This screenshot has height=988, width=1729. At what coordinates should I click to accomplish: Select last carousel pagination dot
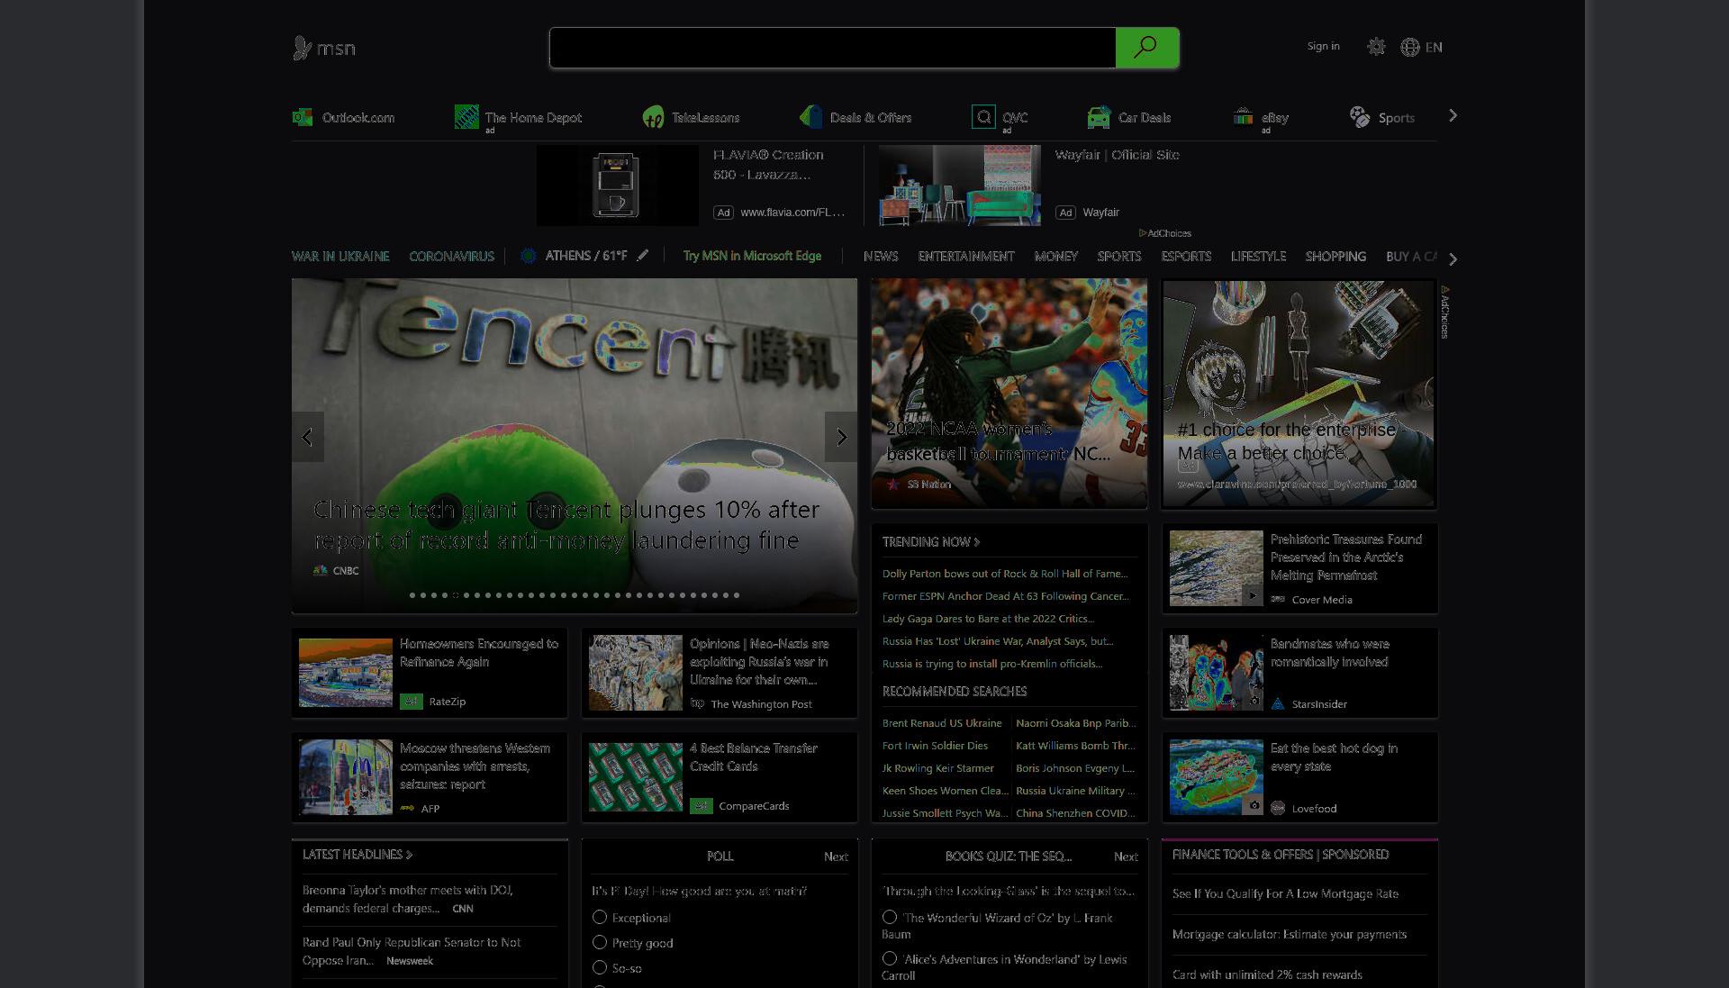pos(737,594)
